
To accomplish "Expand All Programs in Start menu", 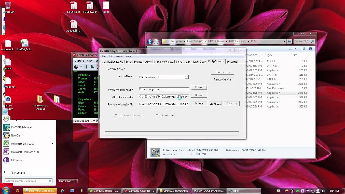I will (29, 173).
